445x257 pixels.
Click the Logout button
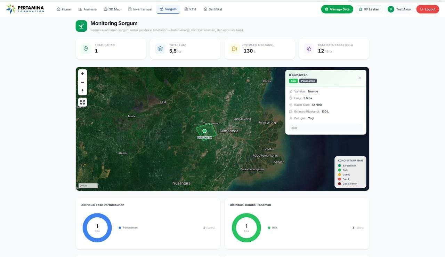click(x=428, y=9)
